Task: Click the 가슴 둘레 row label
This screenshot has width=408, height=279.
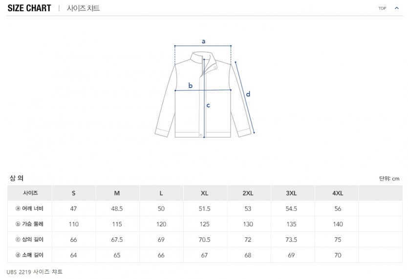Action: tap(30, 224)
